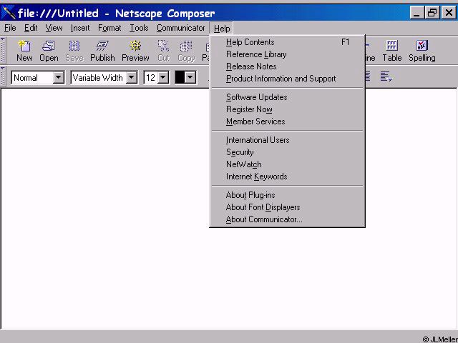The height and width of the screenshot is (343, 458).
Task: Click the Copy toolbar icon
Action: click(x=186, y=51)
